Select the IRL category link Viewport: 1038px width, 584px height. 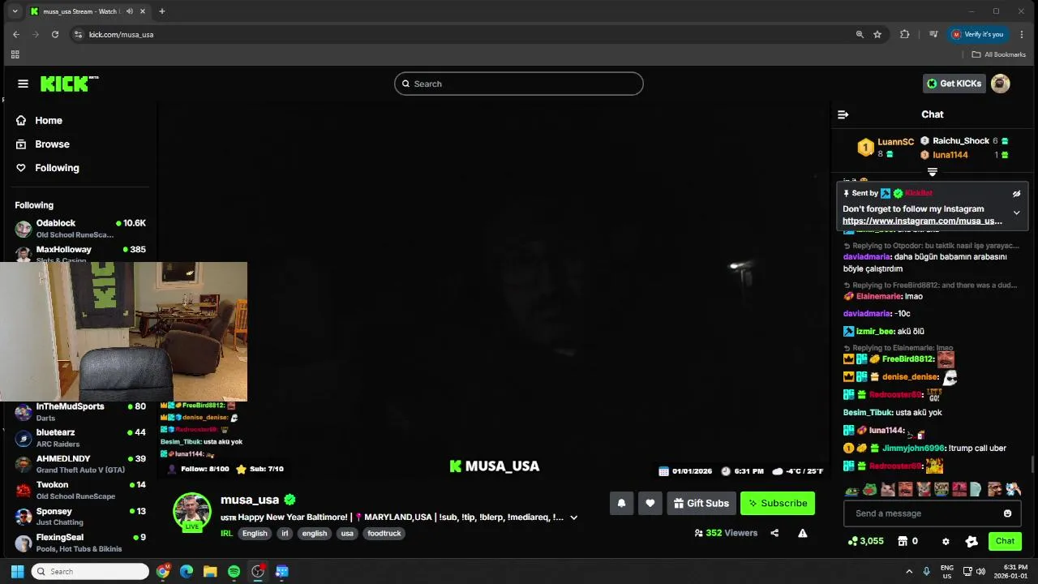[226, 533]
